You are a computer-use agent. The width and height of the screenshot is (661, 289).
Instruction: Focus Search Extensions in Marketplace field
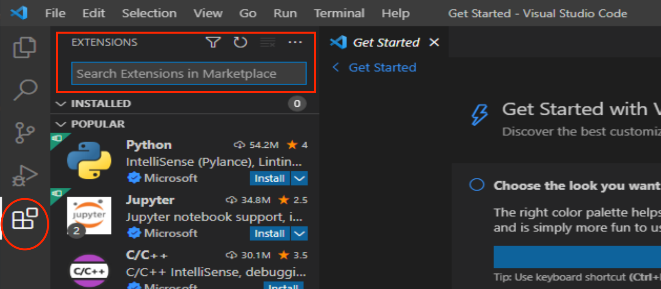189,73
